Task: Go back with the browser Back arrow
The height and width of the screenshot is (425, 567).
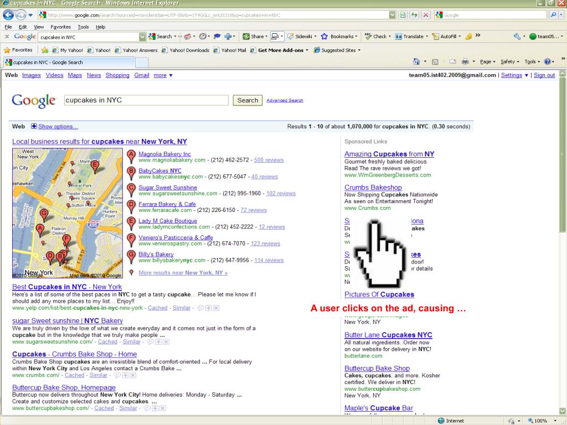Action: tap(8, 15)
